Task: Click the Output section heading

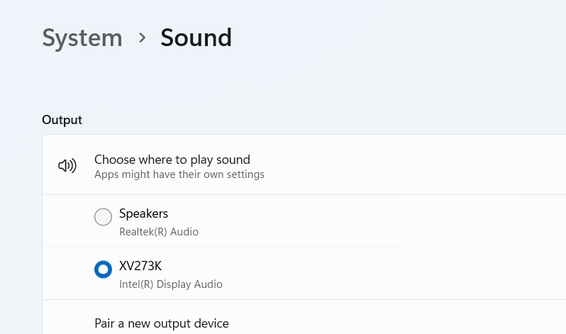Action: click(62, 120)
